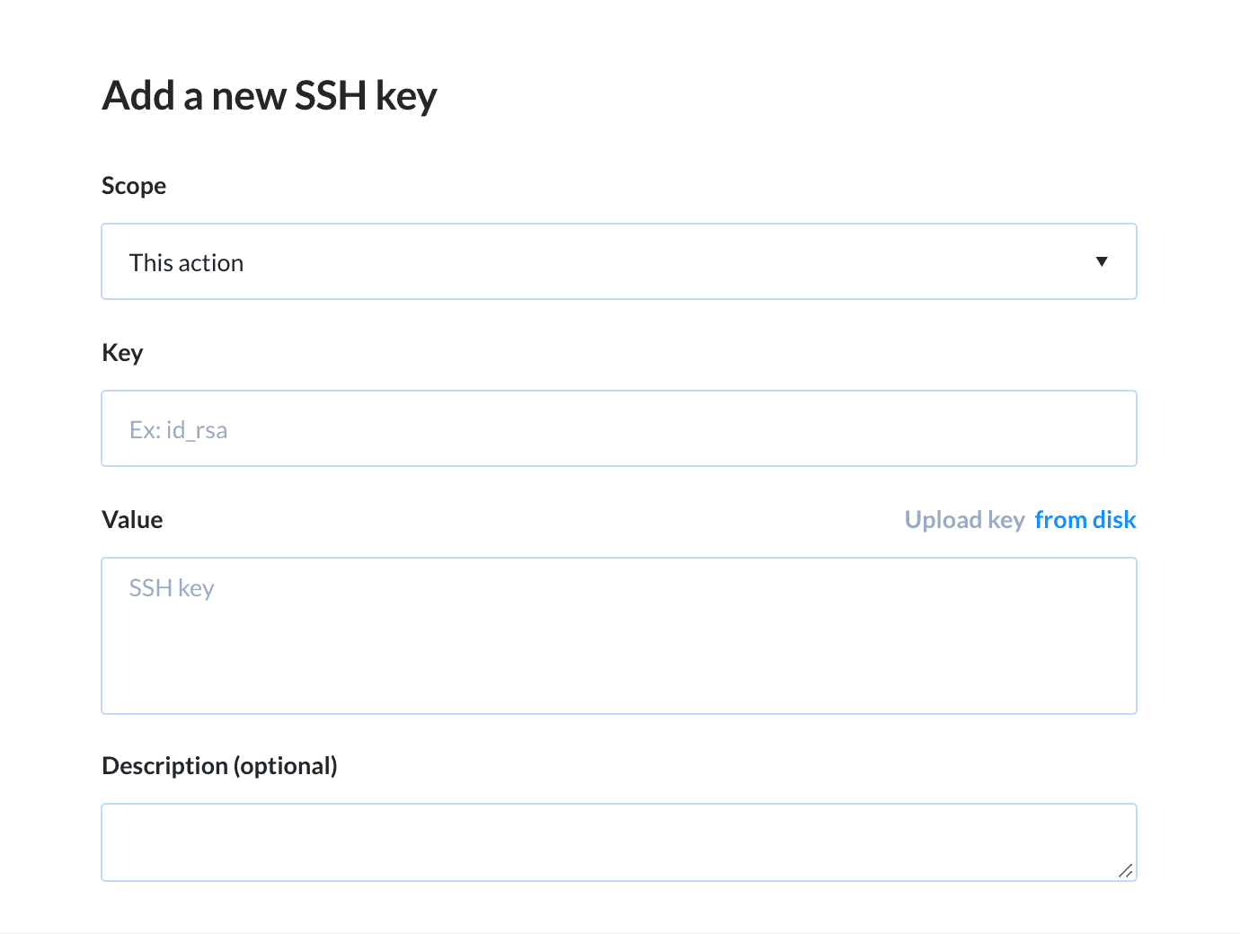Screen dimensions: 1240x934
Task: Click the Value field label
Action: coord(132,520)
